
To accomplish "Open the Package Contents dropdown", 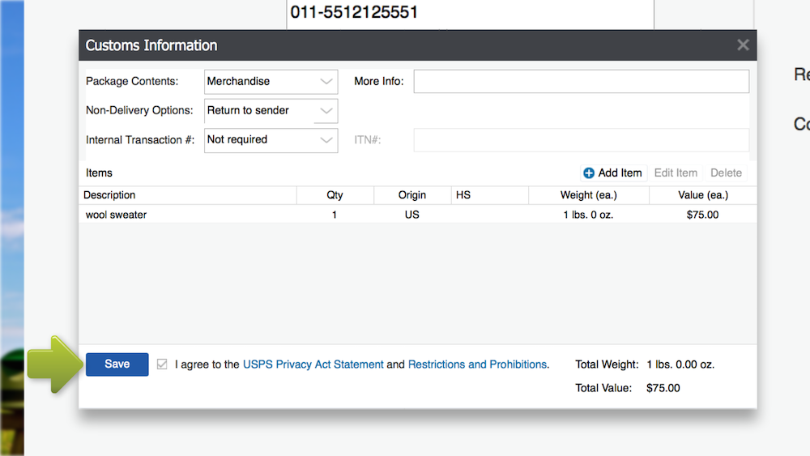I will (x=271, y=82).
